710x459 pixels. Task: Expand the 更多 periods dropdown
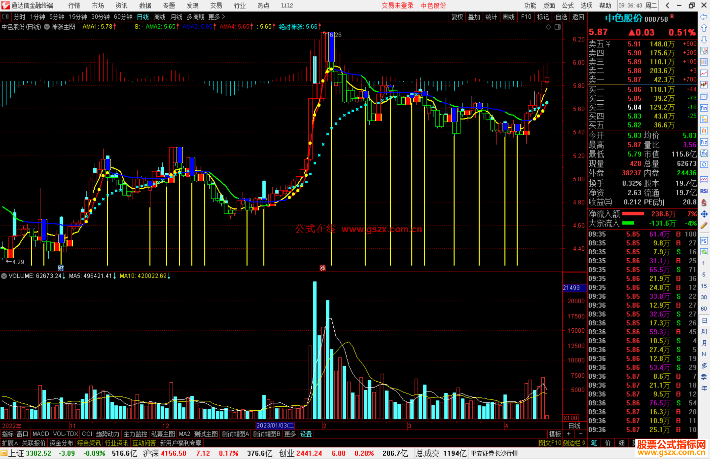click(x=216, y=17)
